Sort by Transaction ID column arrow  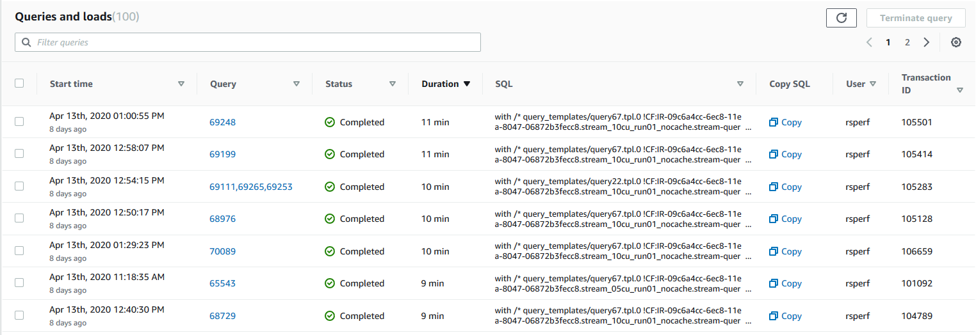coord(959,90)
